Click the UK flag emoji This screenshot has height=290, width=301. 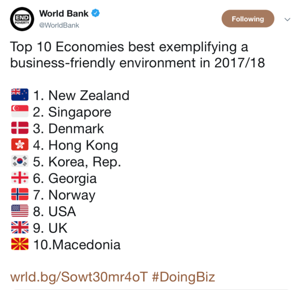[20, 228]
